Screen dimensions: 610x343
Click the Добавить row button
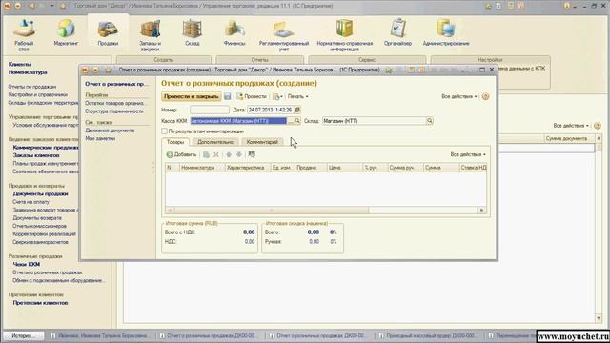click(181, 154)
